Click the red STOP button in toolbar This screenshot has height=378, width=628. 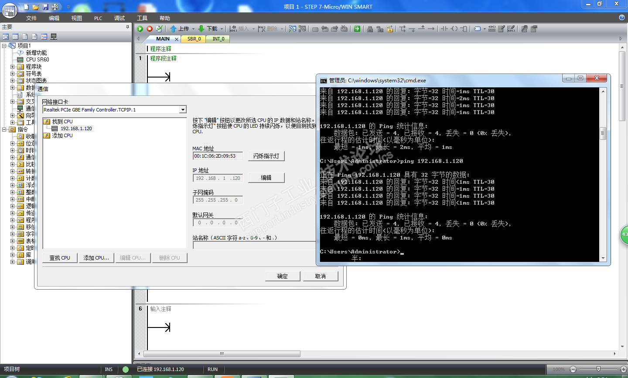point(150,29)
